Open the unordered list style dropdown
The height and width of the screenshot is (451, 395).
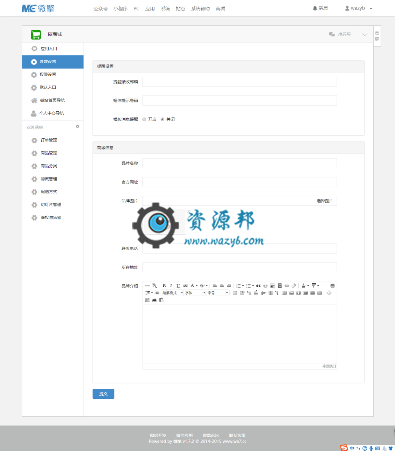[253, 286]
